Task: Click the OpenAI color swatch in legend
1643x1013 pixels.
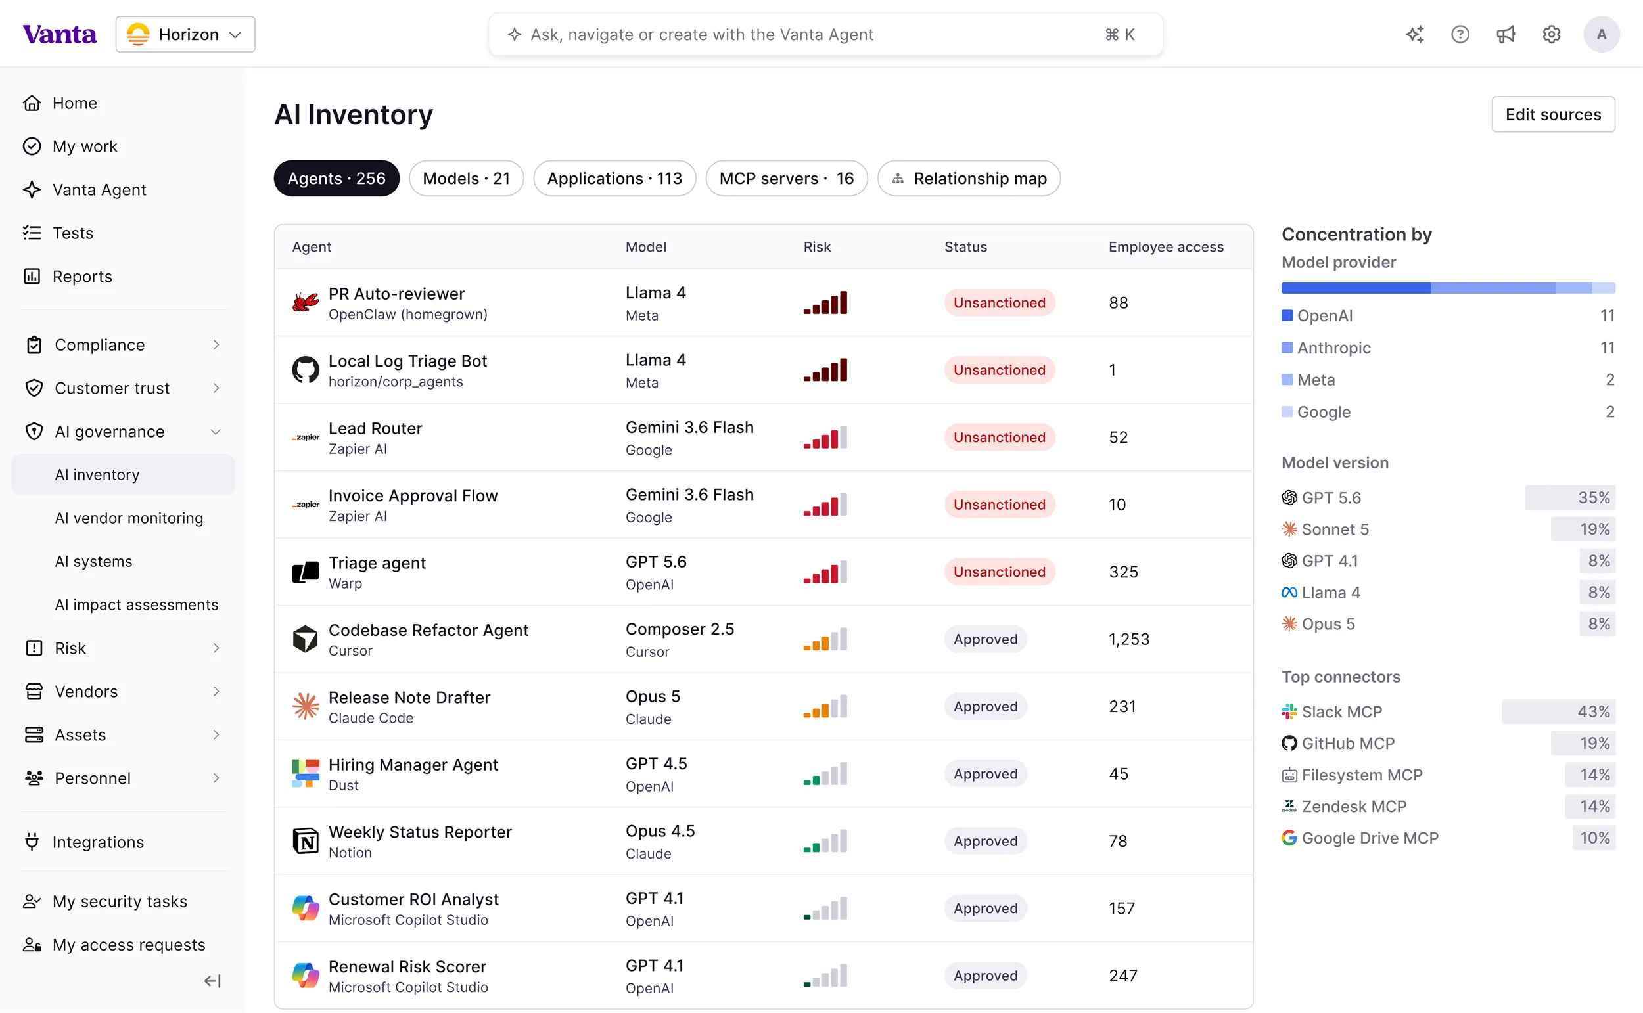Action: (x=1287, y=315)
